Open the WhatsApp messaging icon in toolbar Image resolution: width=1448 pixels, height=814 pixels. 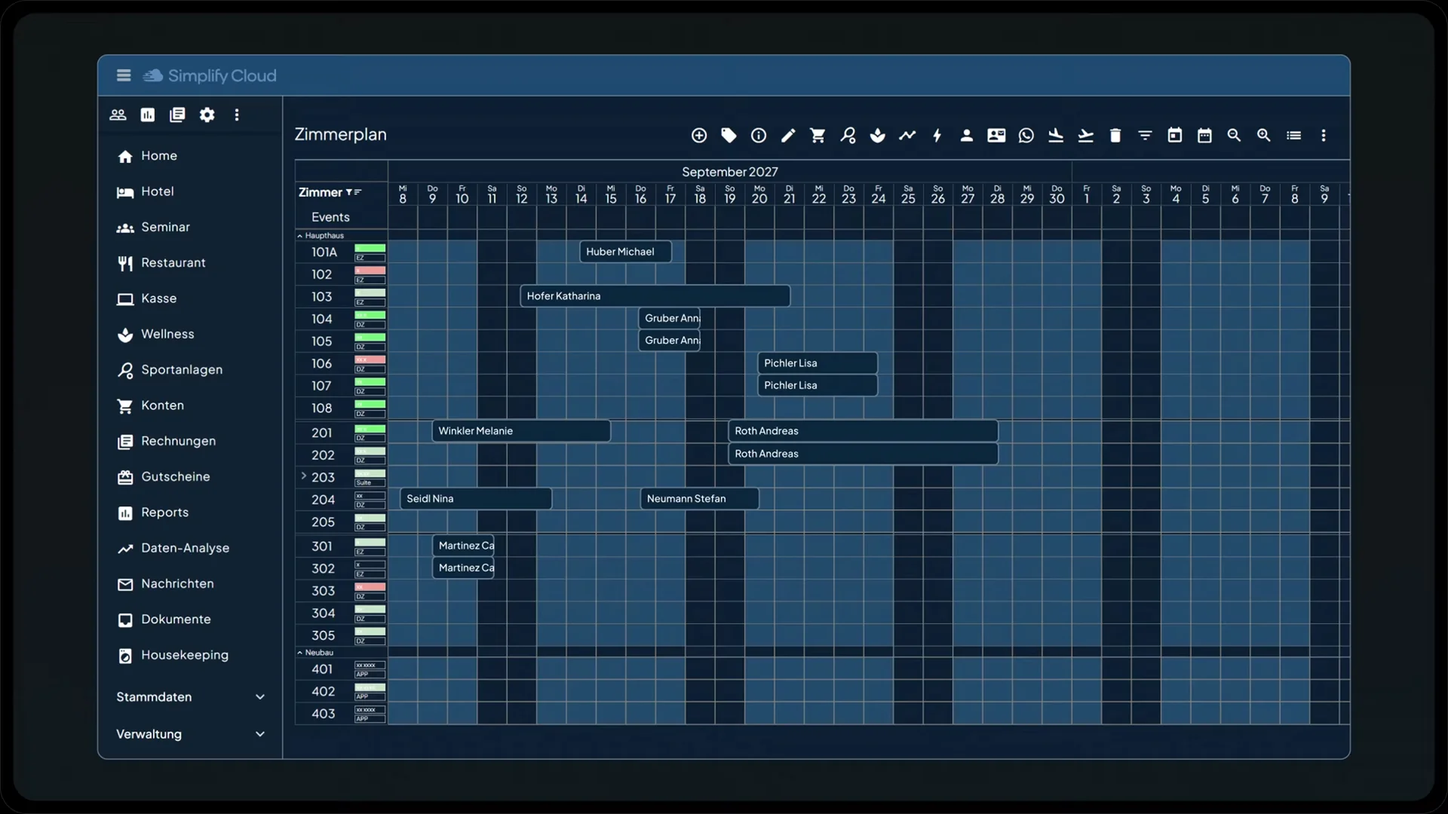pyautogui.click(x=1026, y=136)
